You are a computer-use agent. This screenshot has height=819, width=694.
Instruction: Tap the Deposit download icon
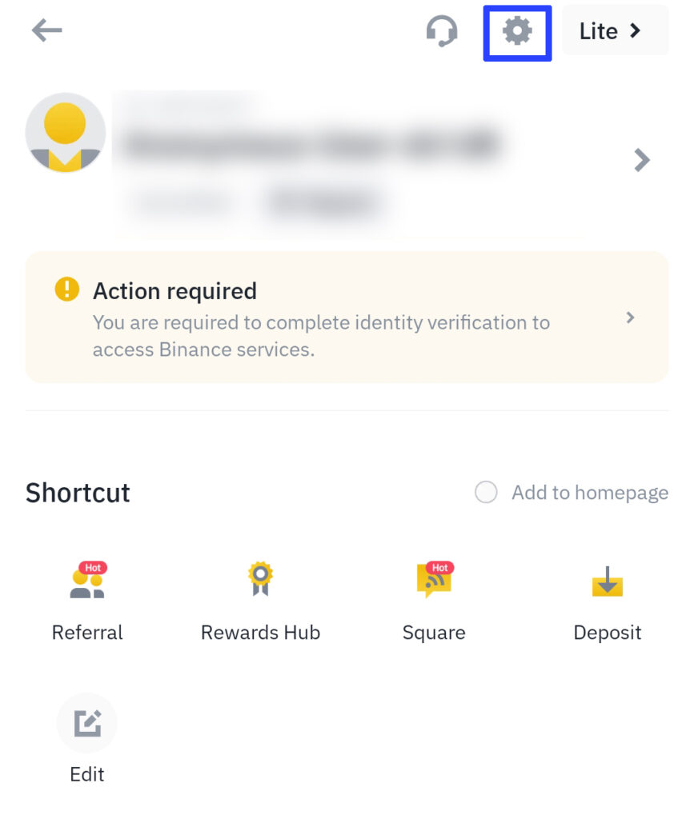tap(608, 581)
